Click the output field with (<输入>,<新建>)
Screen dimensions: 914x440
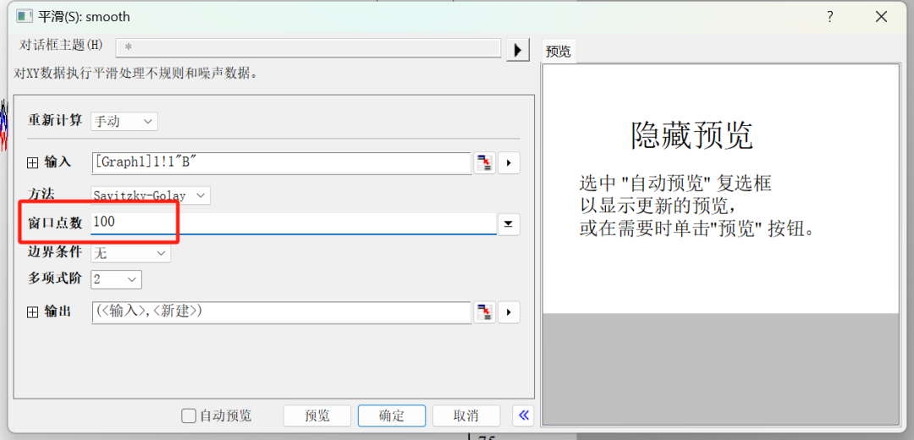click(282, 312)
